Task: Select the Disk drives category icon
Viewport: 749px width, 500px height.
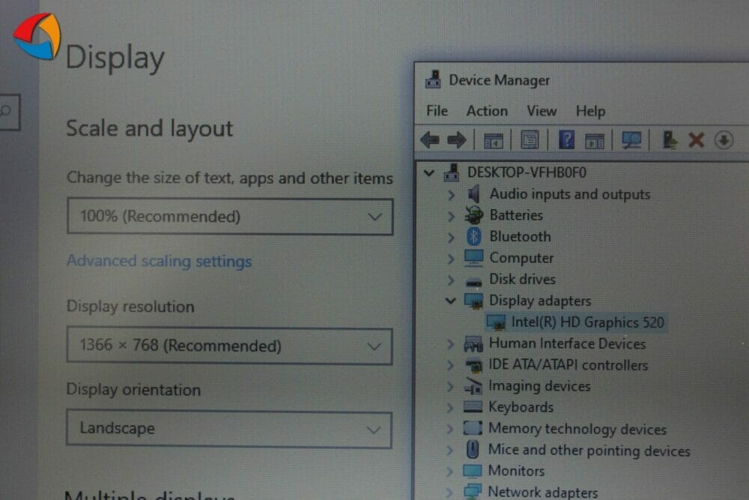Action: click(474, 281)
